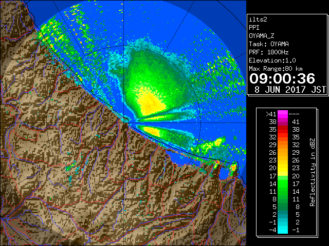Click the '---' legend label
Image resolution: width=329 pixels, height=246 pixels.
click(x=294, y=114)
